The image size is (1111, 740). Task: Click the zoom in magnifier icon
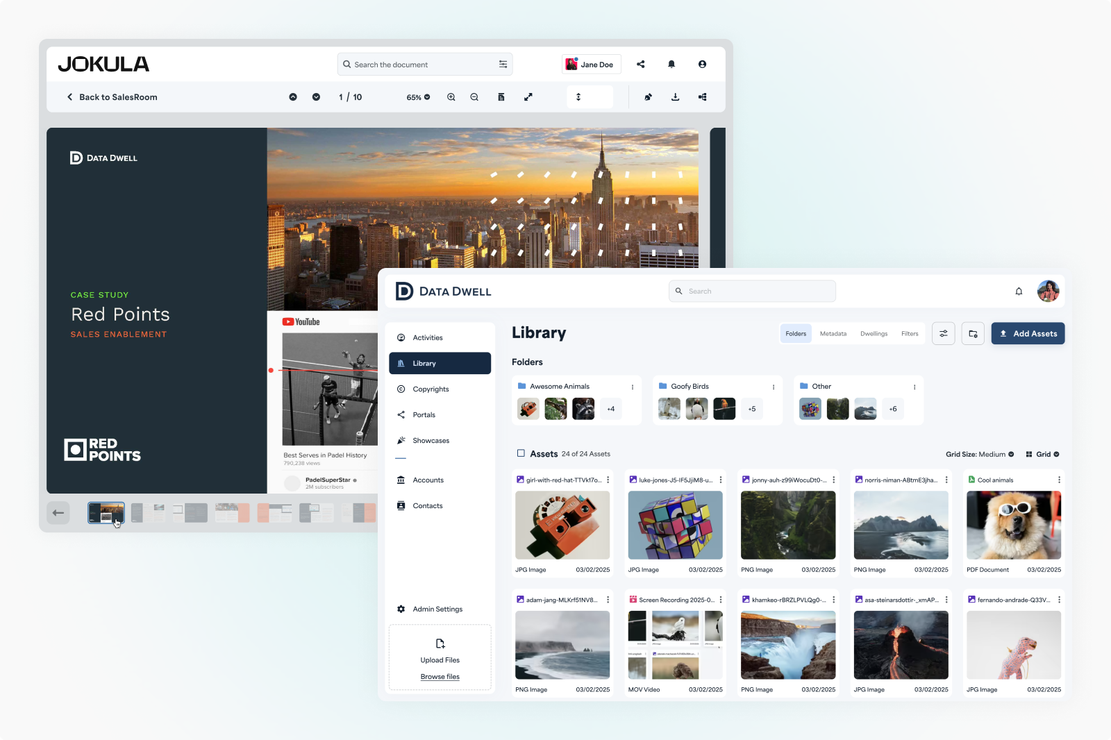coord(451,97)
